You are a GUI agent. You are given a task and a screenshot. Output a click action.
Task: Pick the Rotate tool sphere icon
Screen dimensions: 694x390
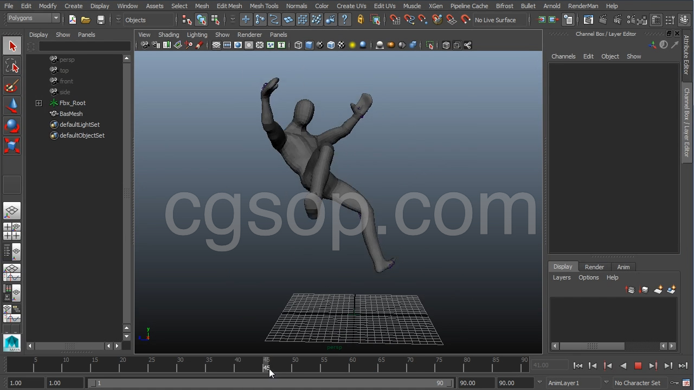pos(12,126)
